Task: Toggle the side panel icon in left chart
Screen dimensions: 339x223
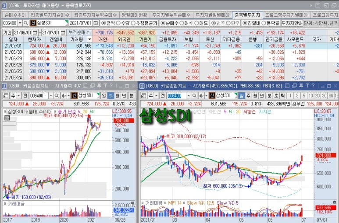Action: point(6,95)
